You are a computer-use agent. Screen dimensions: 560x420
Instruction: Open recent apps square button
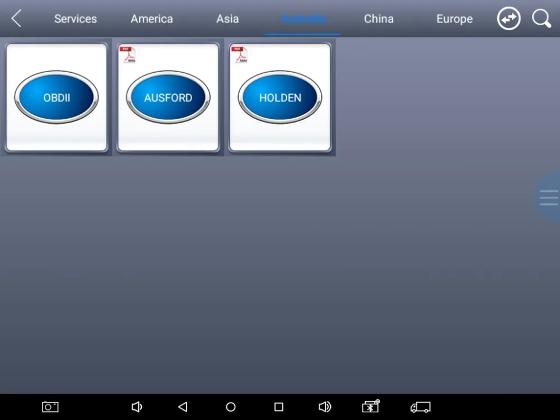point(279,407)
